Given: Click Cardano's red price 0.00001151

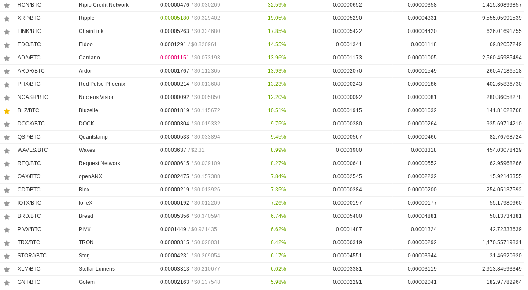Looking at the screenshot, I should [x=175, y=58].
